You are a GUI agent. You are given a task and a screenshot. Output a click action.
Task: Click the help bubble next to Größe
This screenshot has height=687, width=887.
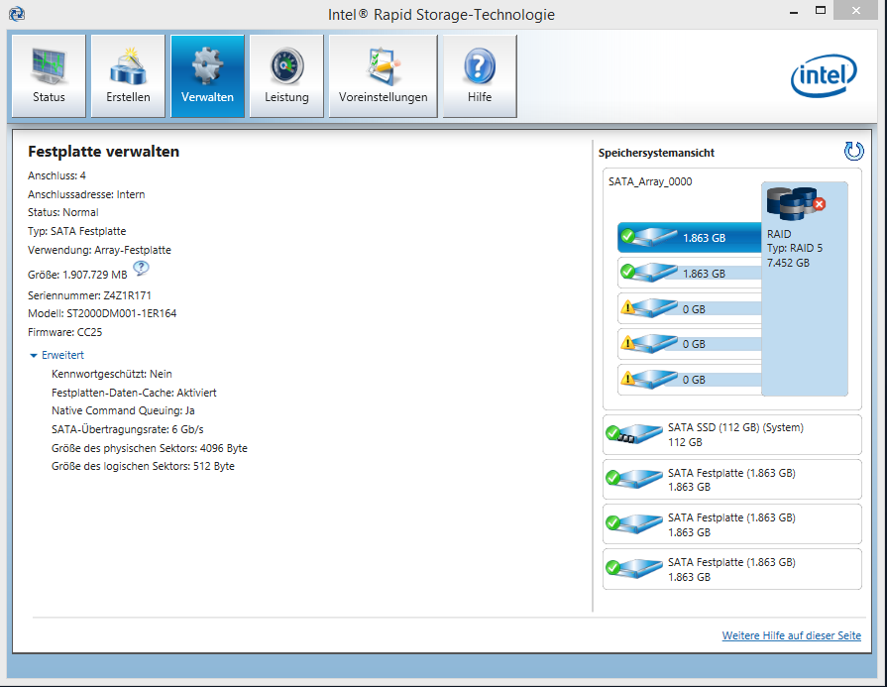[141, 269]
